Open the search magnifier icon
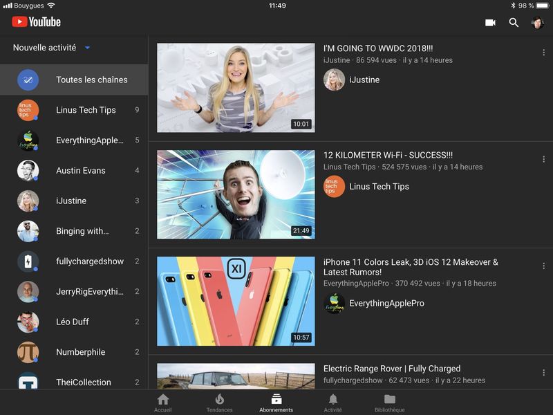The width and height of the screenshot is (553, 415). point(514,23)
